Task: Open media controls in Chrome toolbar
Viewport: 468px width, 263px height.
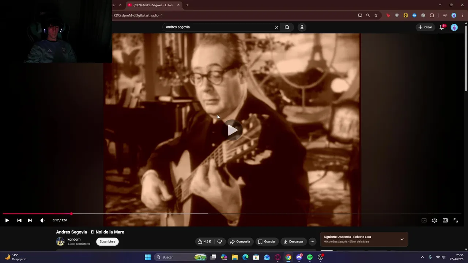Action: click(445, 15)
